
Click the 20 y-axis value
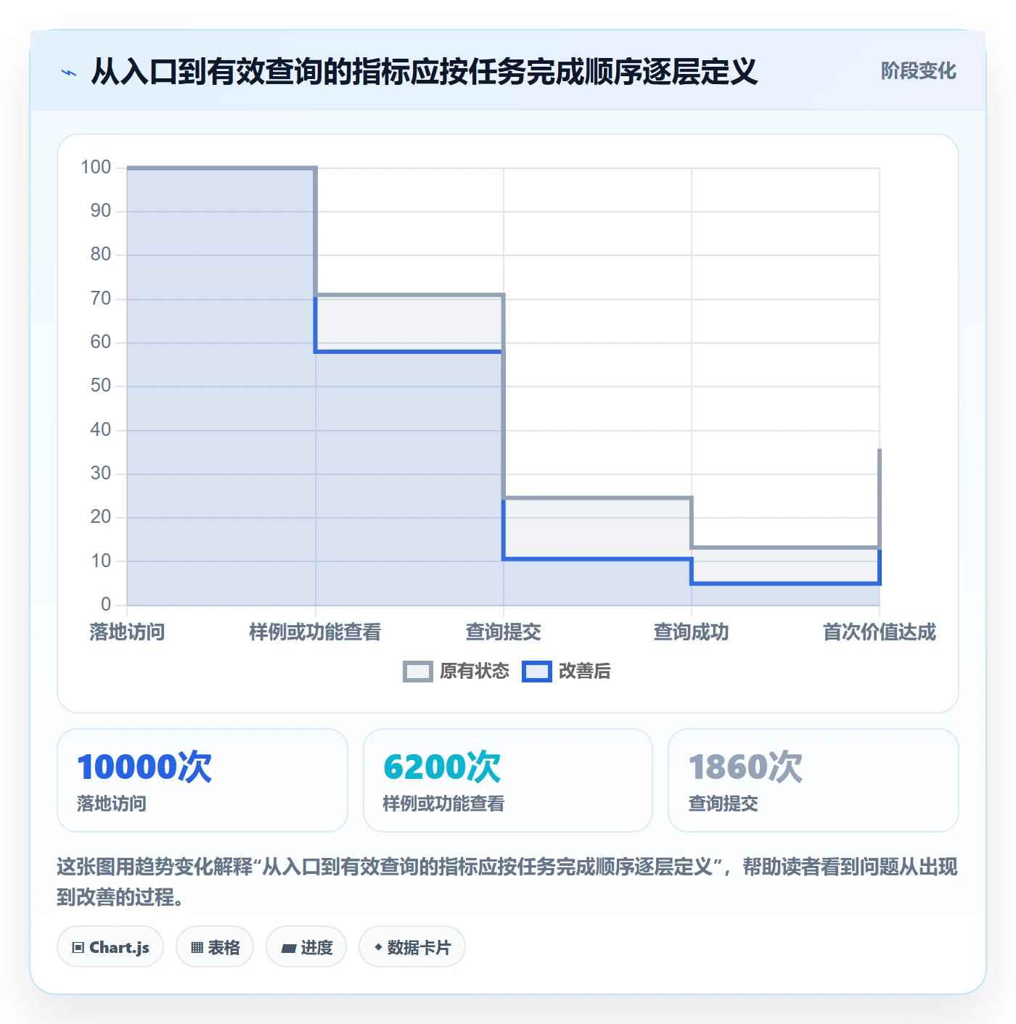click(101, 517)
